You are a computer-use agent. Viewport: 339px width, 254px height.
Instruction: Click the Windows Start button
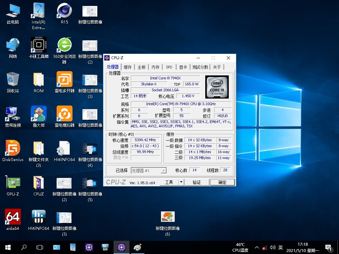point(8,247)
